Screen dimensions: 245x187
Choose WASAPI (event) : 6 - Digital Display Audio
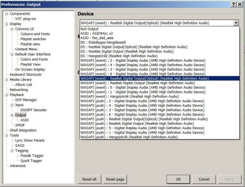pyautogui.click(x=160, y=74)
